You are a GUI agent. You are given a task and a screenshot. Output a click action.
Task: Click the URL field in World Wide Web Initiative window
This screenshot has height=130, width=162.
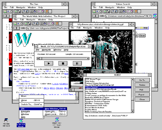(x=48, y=28)
